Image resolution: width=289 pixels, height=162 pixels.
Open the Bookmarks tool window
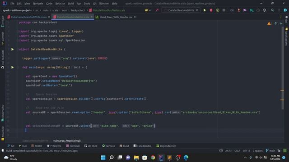3,113
